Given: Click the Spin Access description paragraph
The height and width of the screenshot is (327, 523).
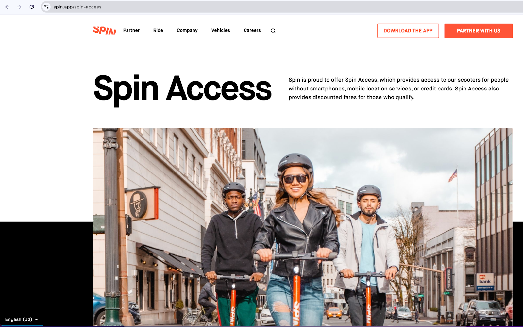Looking at the screenshot, I should coord(398,89).
